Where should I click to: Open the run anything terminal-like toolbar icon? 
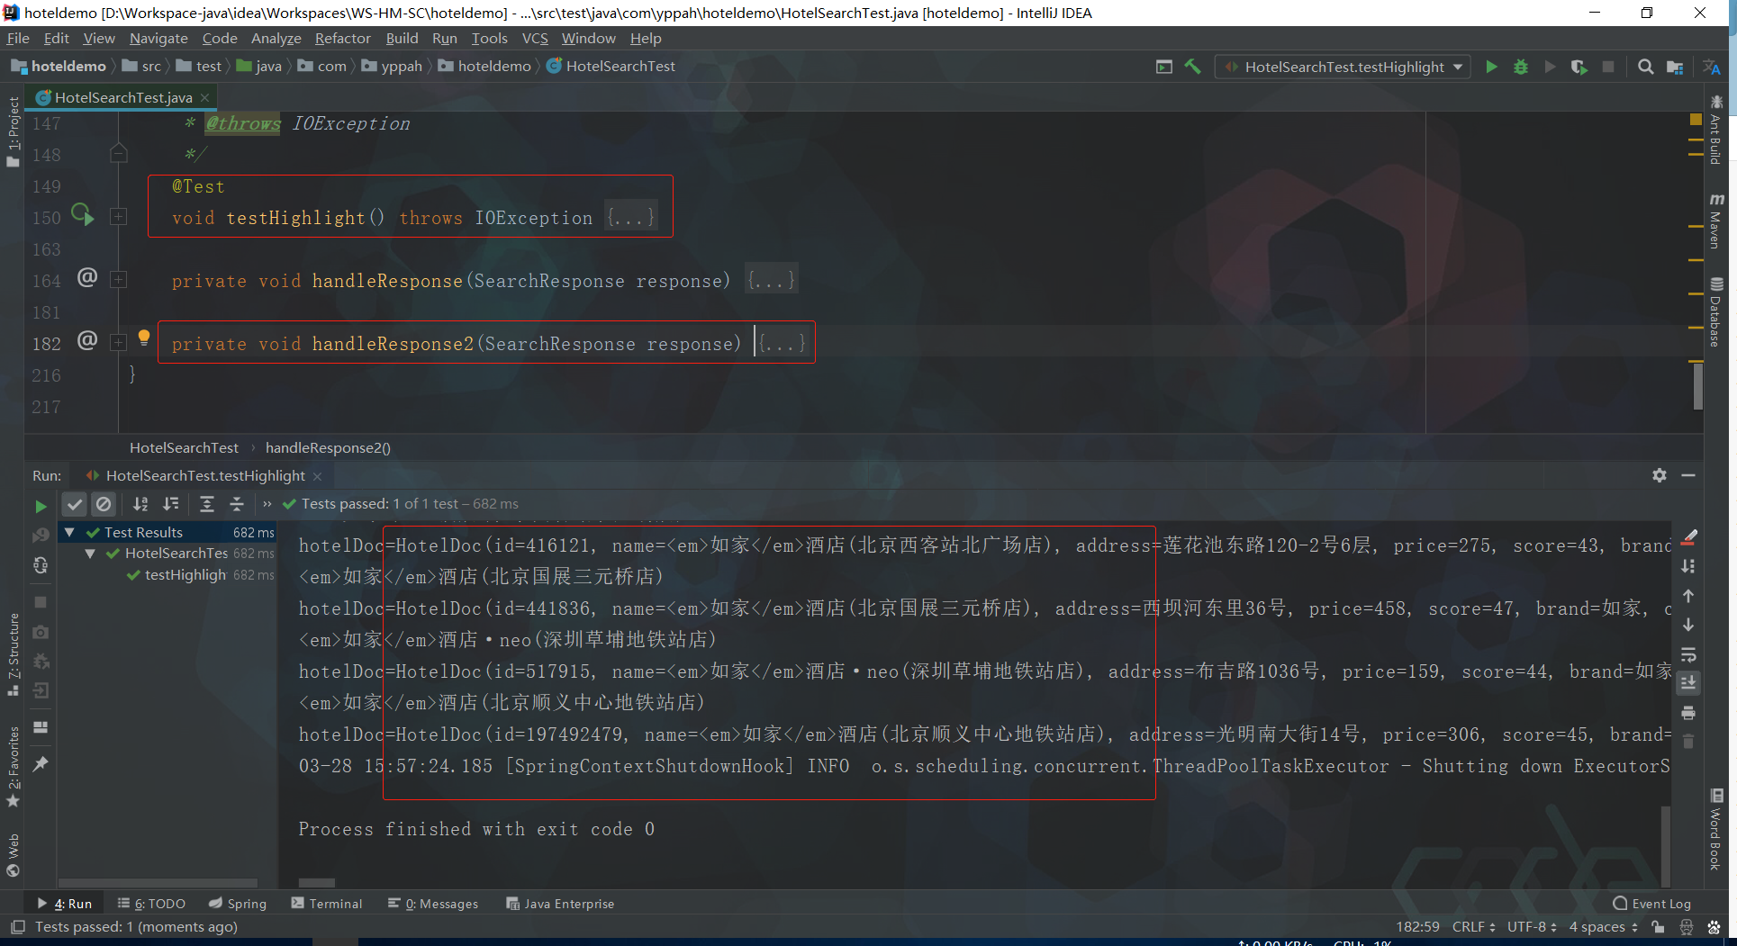(x=1164, y=67)
